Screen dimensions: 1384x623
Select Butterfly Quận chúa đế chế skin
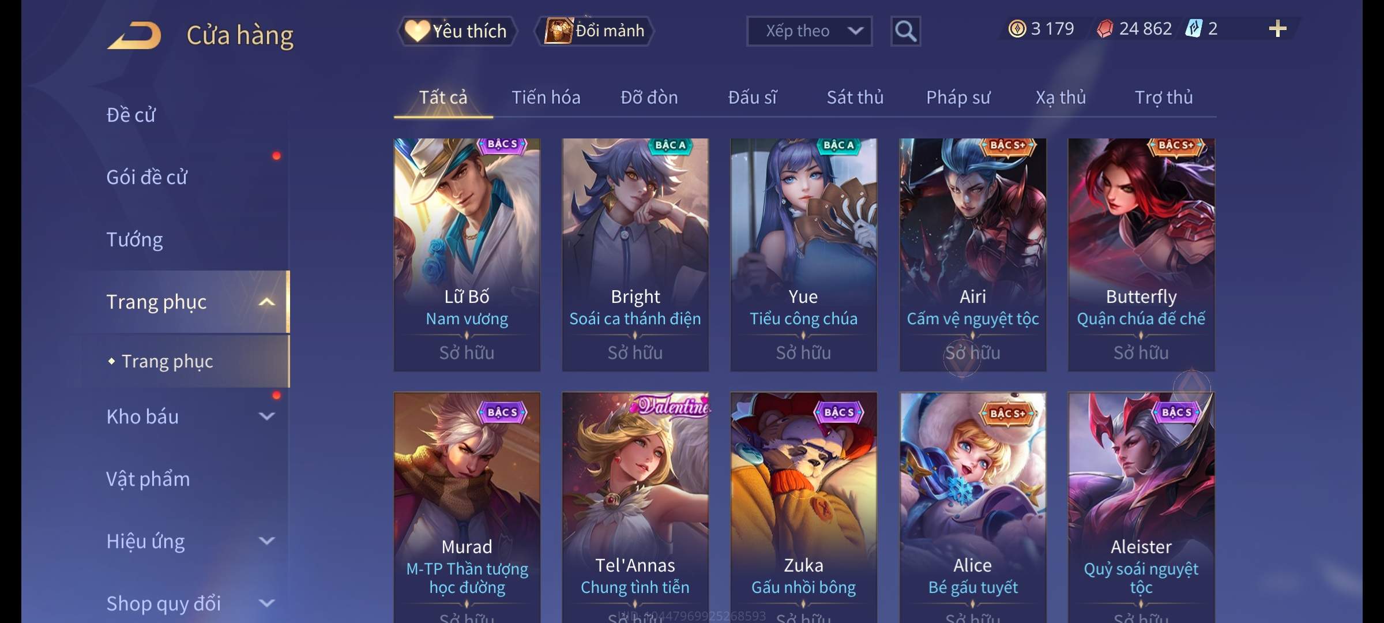point(1141,254)
